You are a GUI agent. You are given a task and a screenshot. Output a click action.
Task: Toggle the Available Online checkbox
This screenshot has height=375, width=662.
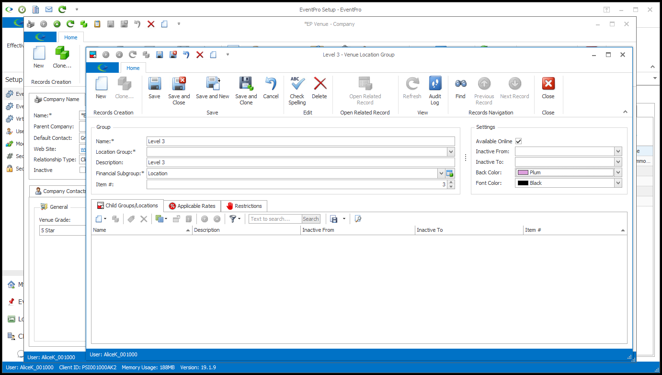pos(518,141)
